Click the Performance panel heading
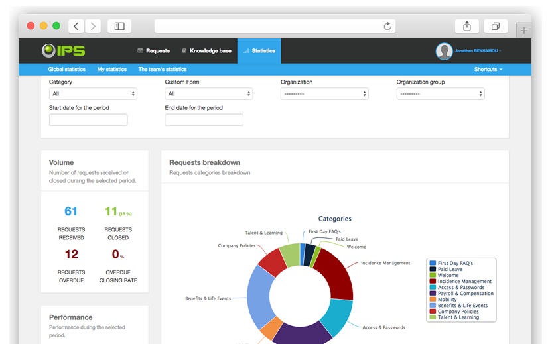Image resolution: width=550 pixels, height=344 pixels. click(71, 317)
